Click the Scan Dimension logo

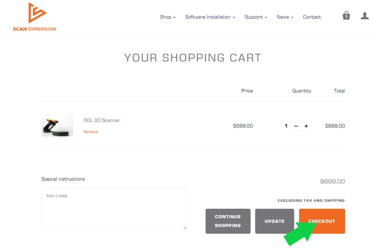click(x=35, y=17)
